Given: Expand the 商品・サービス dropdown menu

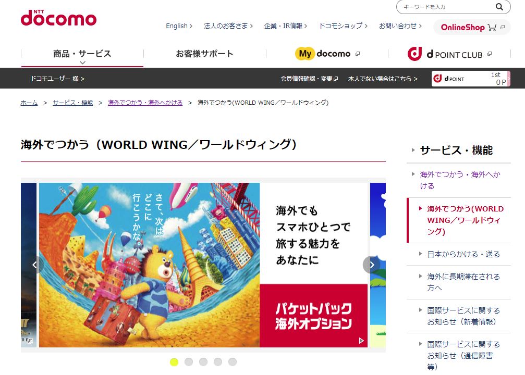Looking at the screenshot, I should pos(82,56).
